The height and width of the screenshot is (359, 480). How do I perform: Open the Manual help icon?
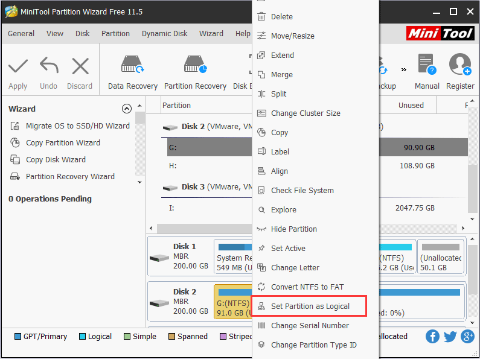click(x=427, y=64)
